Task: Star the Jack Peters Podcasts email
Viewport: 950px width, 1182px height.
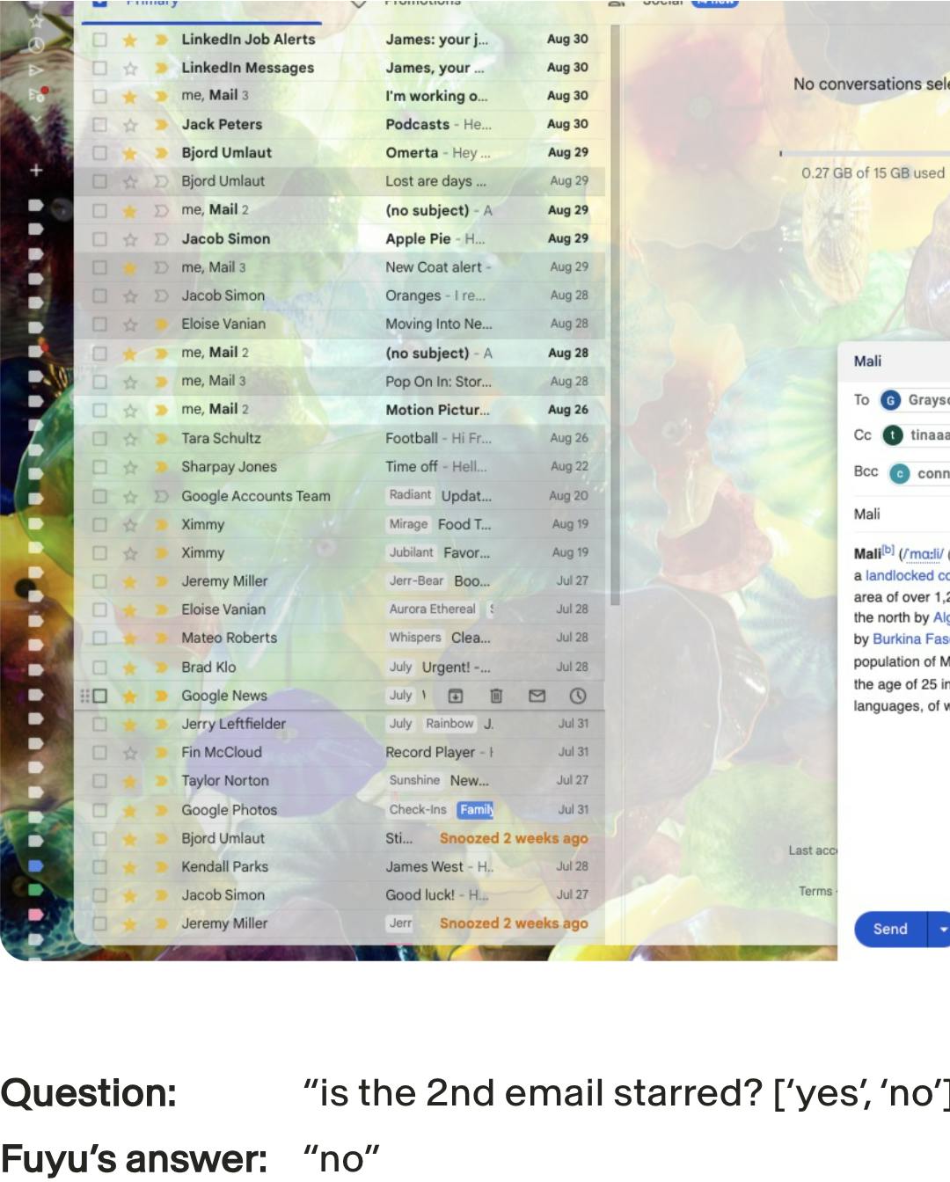Action: (130, 125)
